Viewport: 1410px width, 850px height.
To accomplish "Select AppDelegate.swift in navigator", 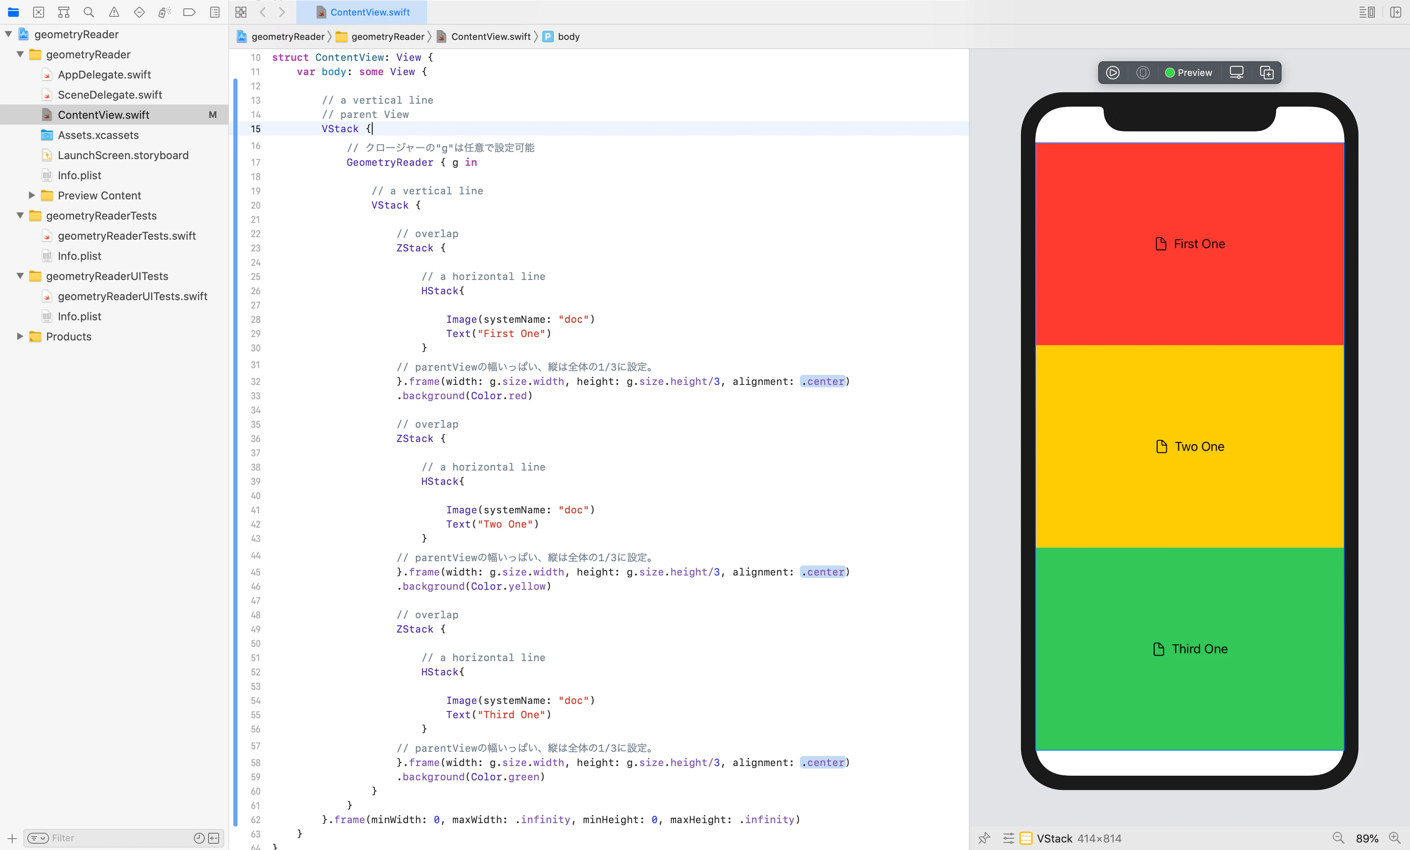I will click(x=104, y=74).
